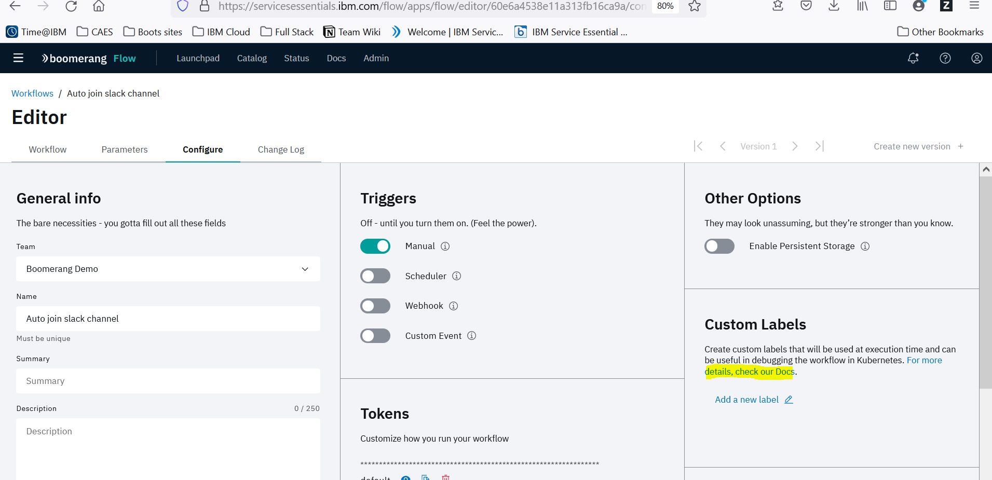Open the IBM Service Essential bookmark
The width and height of the screenshot is (992, 480).
571,32
